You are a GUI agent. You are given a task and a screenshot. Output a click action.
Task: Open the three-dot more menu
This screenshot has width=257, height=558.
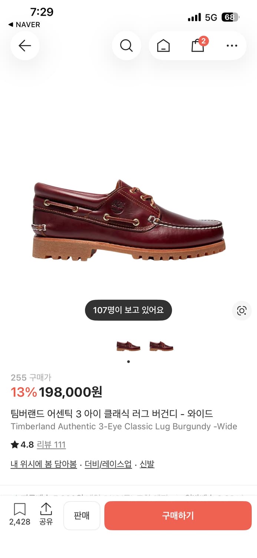[x=232, y=46]
